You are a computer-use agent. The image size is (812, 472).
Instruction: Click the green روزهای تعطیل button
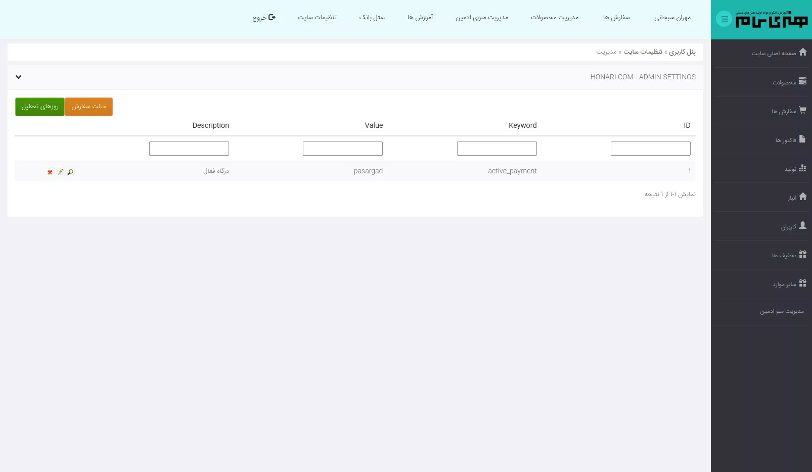coord(40,107)
